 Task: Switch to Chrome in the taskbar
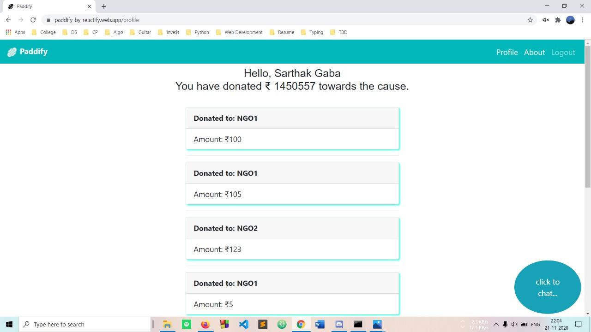click(x=301, y=324)
